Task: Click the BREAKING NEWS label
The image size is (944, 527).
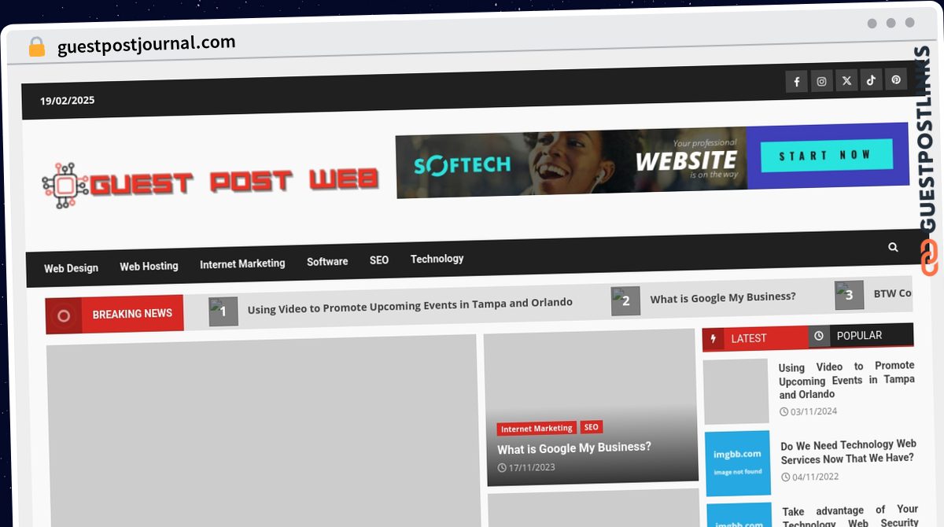Action: (132, 314)
